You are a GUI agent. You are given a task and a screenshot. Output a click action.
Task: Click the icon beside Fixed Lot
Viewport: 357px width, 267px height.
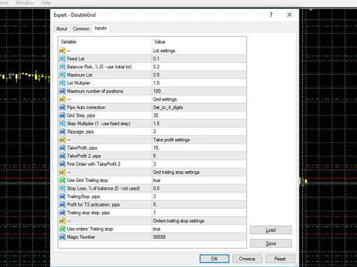pyautogui.click(x=62, y=58)
